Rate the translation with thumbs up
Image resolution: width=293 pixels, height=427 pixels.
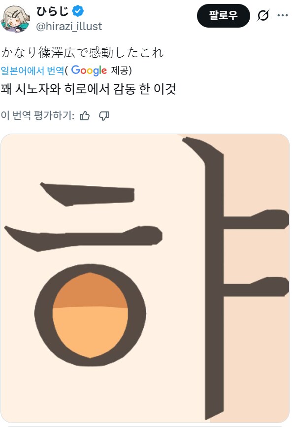pyautogui.click(x=85, y=116)
